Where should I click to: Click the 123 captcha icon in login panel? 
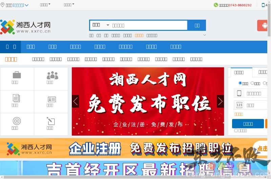(239, 105)
